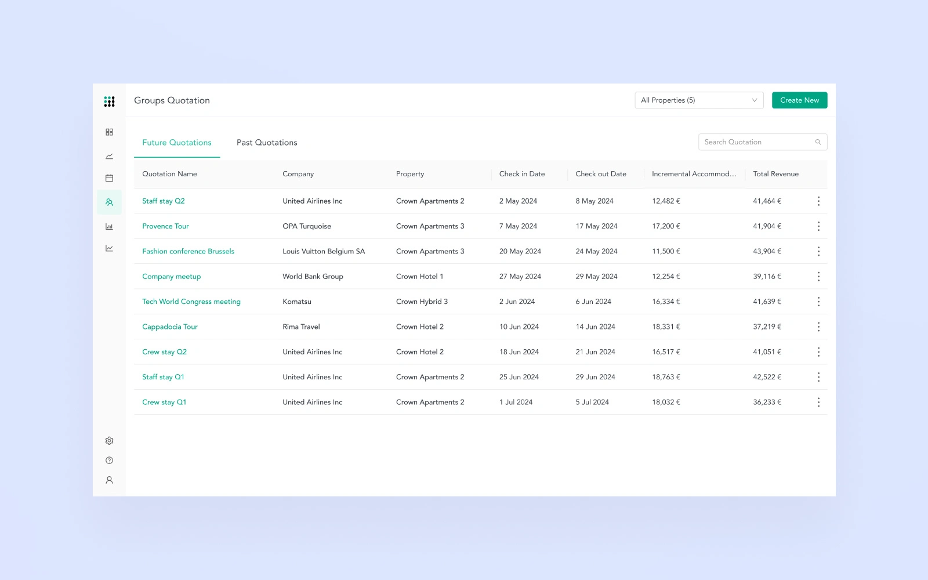
Task: Click the 42,522 € total revenue cell
Action: [x=767, y=377]
